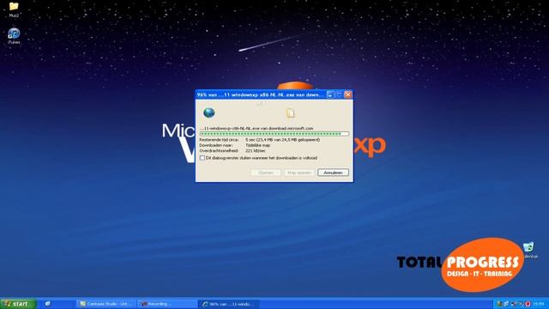This screenshot has height=309, width=549.
Task: Cancel the download with Annuleren
Action: pos(333,173)
